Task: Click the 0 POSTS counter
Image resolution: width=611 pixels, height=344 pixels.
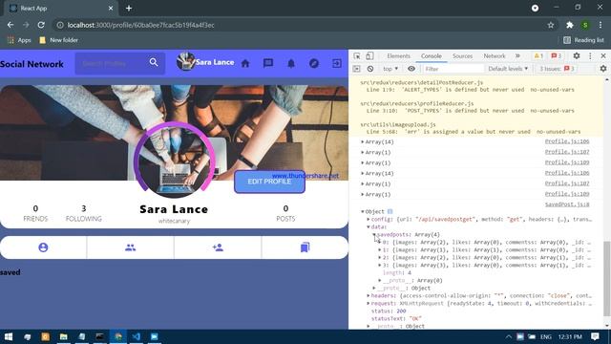Action: [x=285, y=213]
